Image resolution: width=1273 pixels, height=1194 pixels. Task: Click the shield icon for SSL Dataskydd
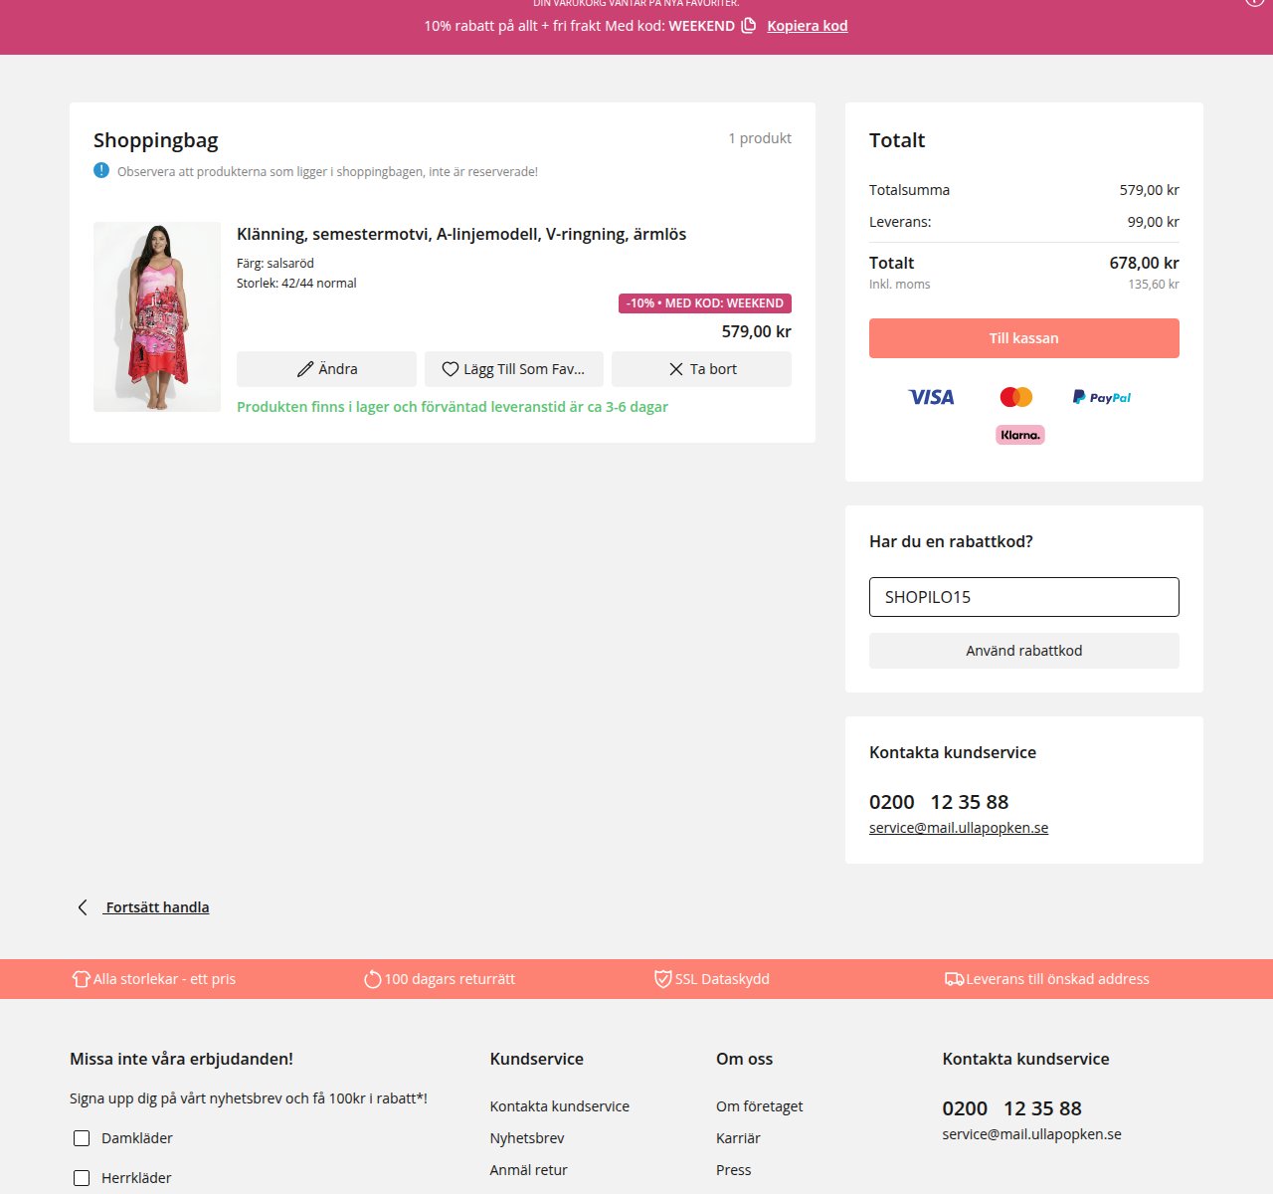[662, 979]
